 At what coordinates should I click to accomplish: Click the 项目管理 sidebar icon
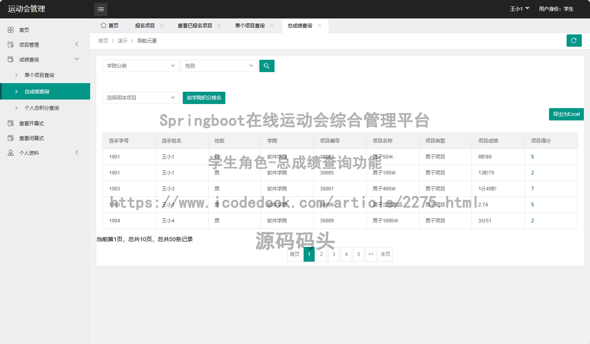click(11, 45)
